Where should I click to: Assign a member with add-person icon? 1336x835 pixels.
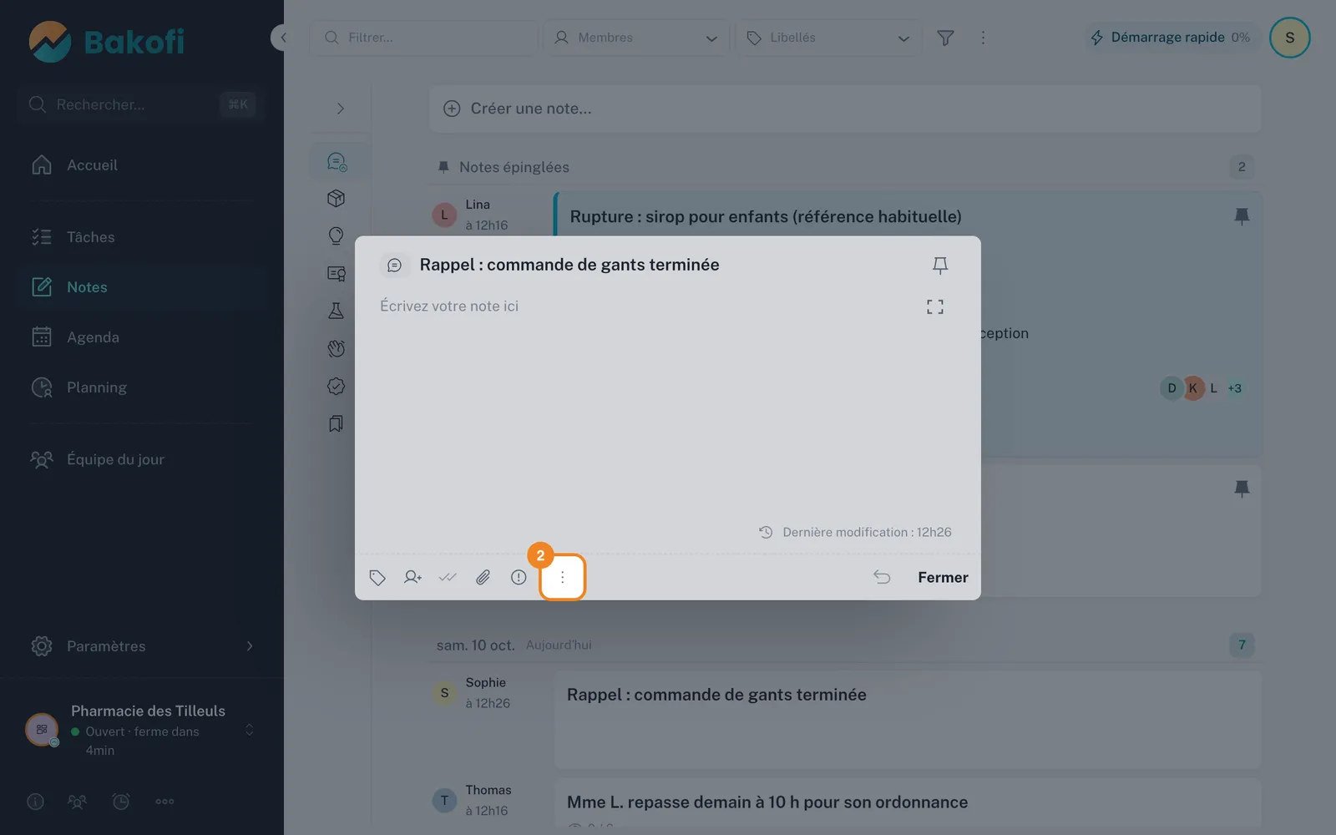[412, 577]
